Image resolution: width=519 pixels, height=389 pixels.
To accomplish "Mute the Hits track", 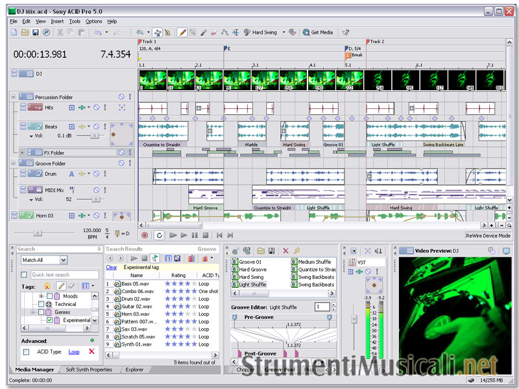I will pyautogui.click(x=95, y=107).
